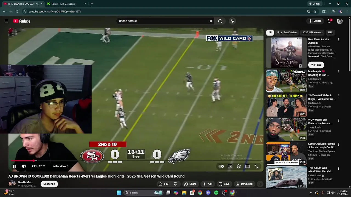This screenshot has width=351, height=197.
Task: Mute the tab using the speaker icon
Action: pyautogui.click(x=37, y=4)
